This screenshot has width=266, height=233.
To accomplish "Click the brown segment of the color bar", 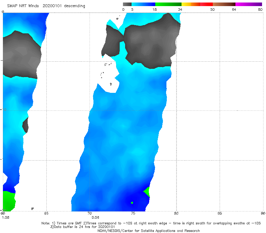I will tap(224, 4).
